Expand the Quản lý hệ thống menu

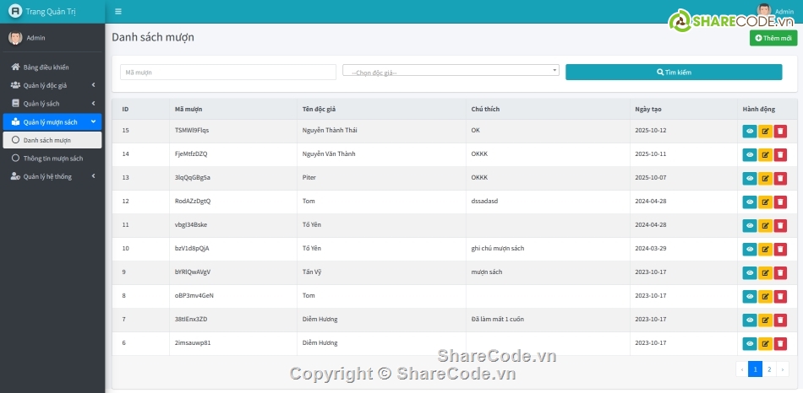click(52, 176)
